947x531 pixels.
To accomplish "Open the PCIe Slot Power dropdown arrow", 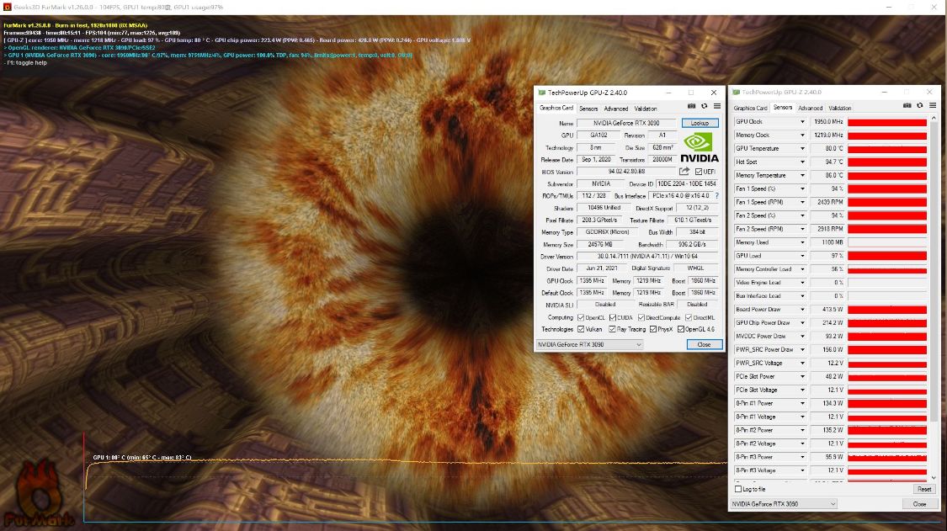I will click(x=803, y=376).
